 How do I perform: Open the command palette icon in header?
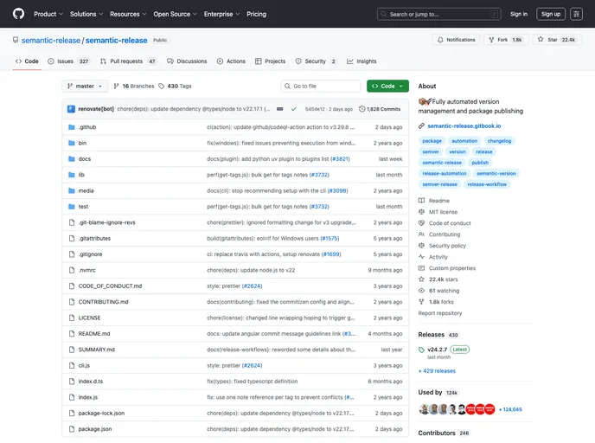point(576,14)
